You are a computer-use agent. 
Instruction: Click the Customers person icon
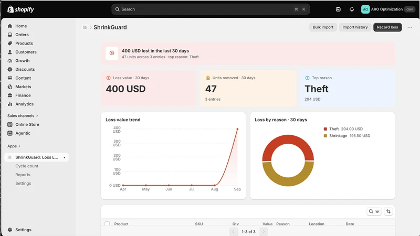click(x=10, y=52)
